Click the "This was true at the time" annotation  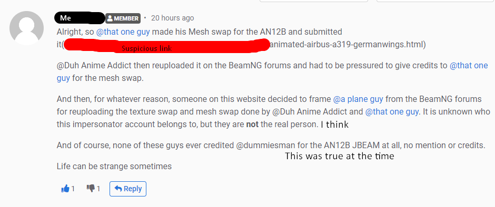tap(340, 156)
